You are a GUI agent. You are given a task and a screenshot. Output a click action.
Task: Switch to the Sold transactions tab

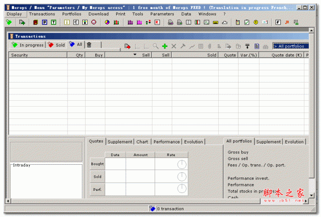[57, 45]
